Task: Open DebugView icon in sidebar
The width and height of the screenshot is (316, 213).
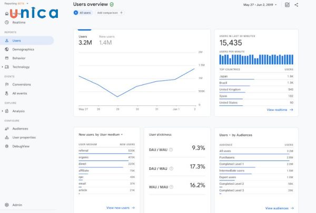Action: (x=7, y=146)
